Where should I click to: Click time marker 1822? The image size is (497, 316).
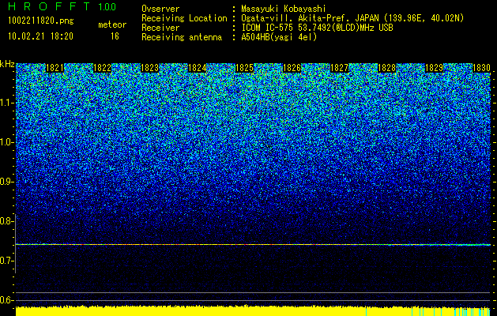point(103,68)
